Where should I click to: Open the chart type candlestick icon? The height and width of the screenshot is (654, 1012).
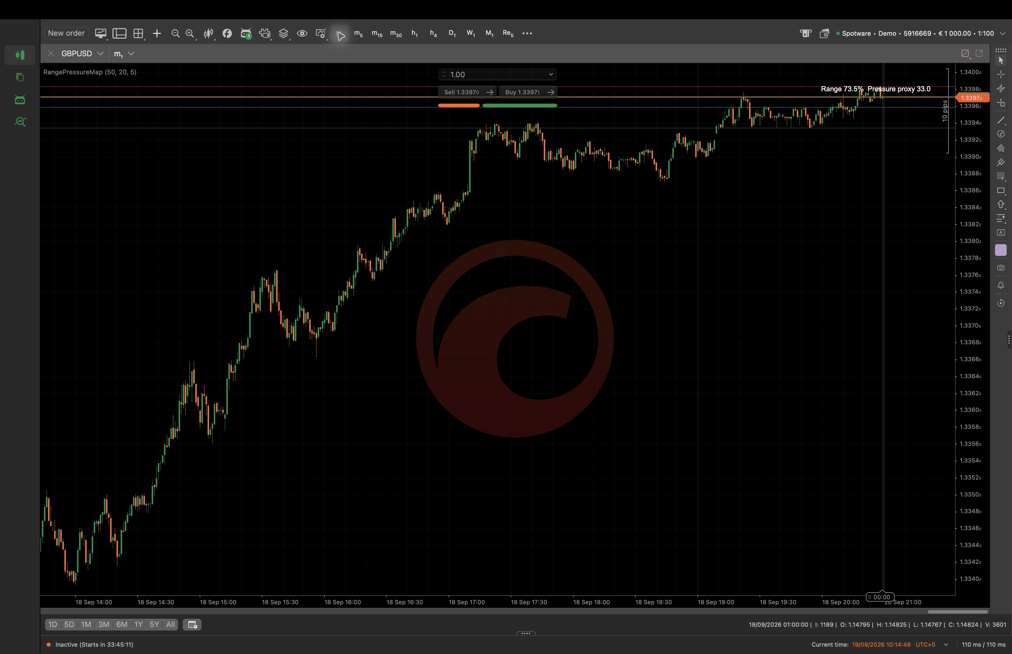208,34
